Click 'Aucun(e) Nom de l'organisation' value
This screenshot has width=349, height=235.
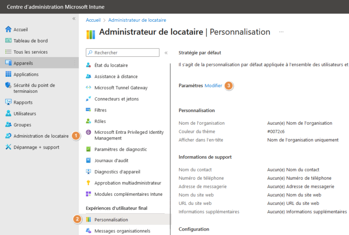point(300,123)
